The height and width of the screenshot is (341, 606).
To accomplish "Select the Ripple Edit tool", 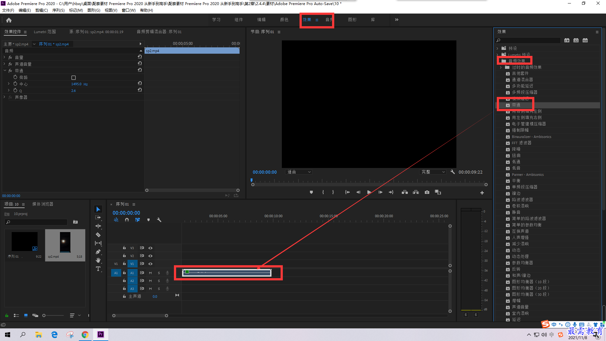I will 98,226.
